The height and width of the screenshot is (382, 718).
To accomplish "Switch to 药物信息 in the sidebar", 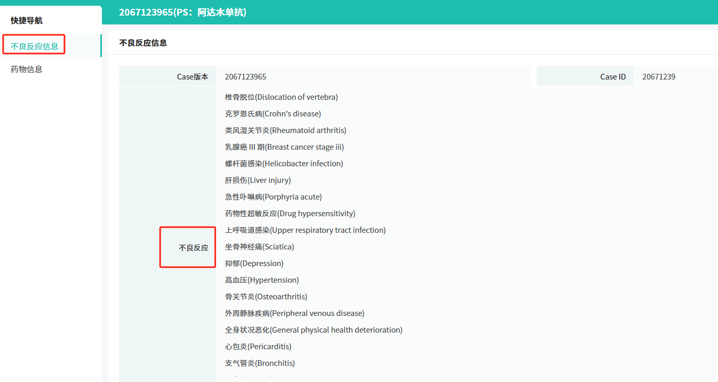I will click(27, 69).
